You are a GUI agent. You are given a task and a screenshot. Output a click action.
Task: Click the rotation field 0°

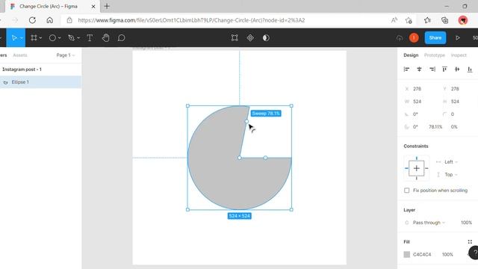point(415,114)
